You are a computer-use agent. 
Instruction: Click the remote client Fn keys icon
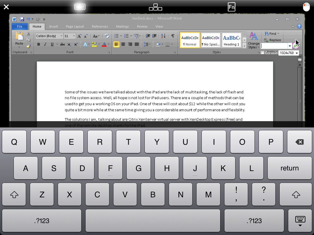(232, 7)
